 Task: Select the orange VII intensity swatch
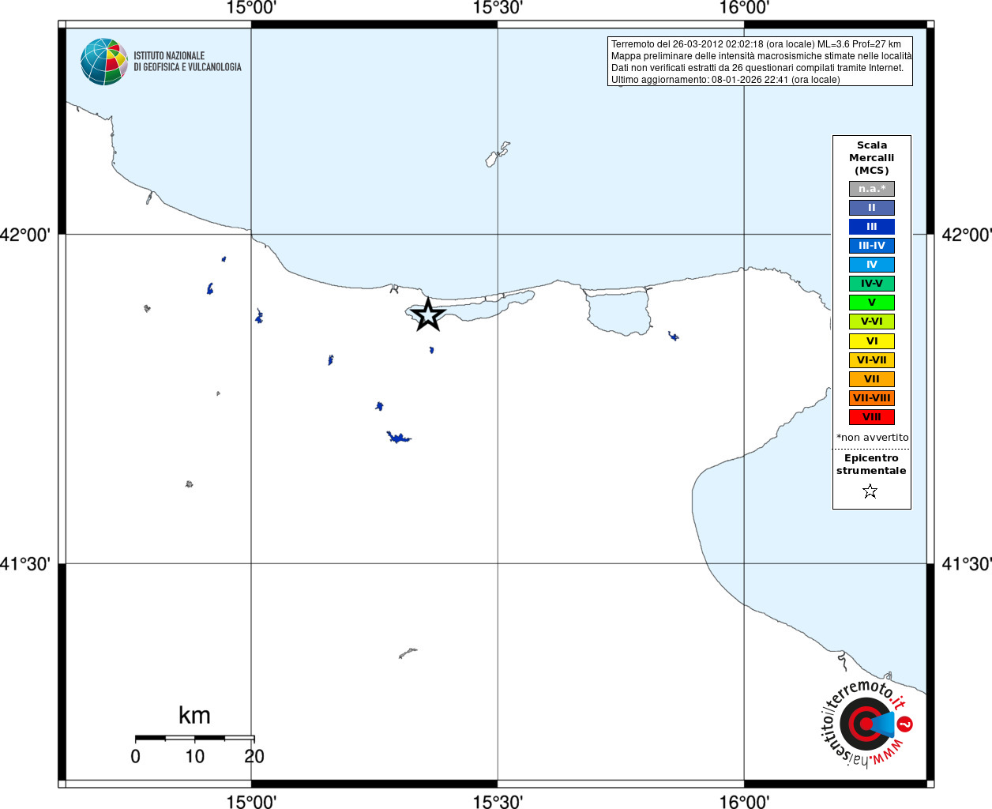[872, 379]
